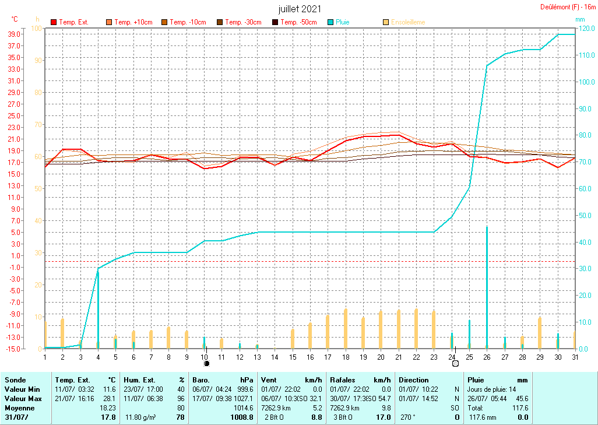
Task: Select the 'Rafales' column header
Action: coord(342,380)
